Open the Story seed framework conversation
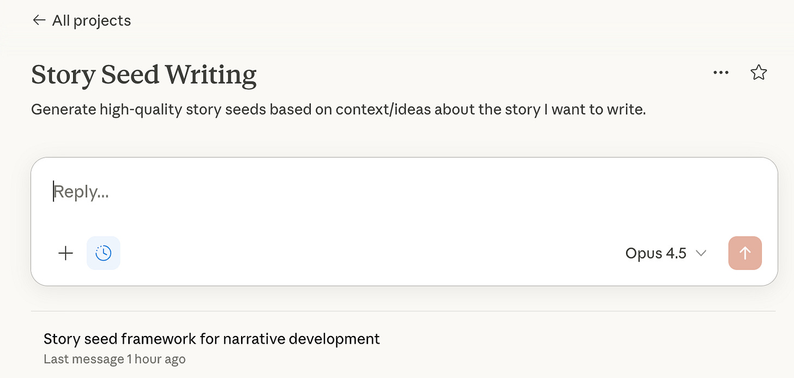 (x=212, y=339)
